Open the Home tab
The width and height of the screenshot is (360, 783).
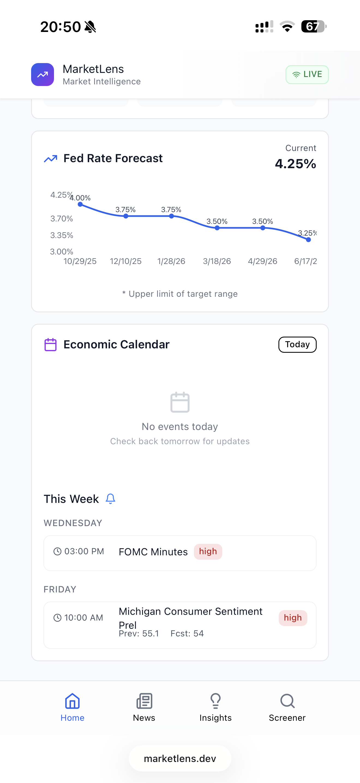coord(72,708)
